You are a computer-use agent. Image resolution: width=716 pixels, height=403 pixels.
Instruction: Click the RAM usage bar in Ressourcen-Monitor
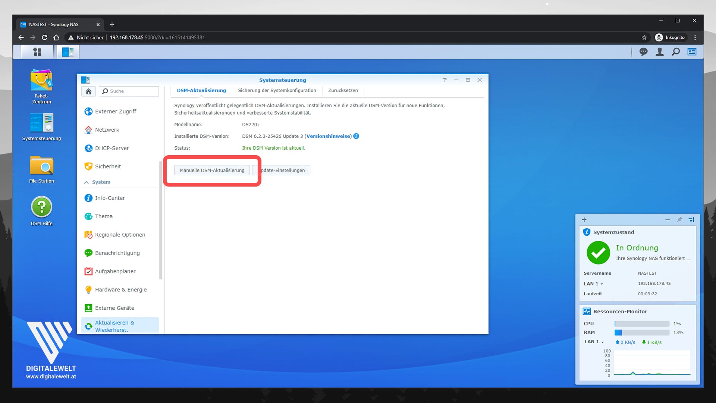tap(642, 333)
